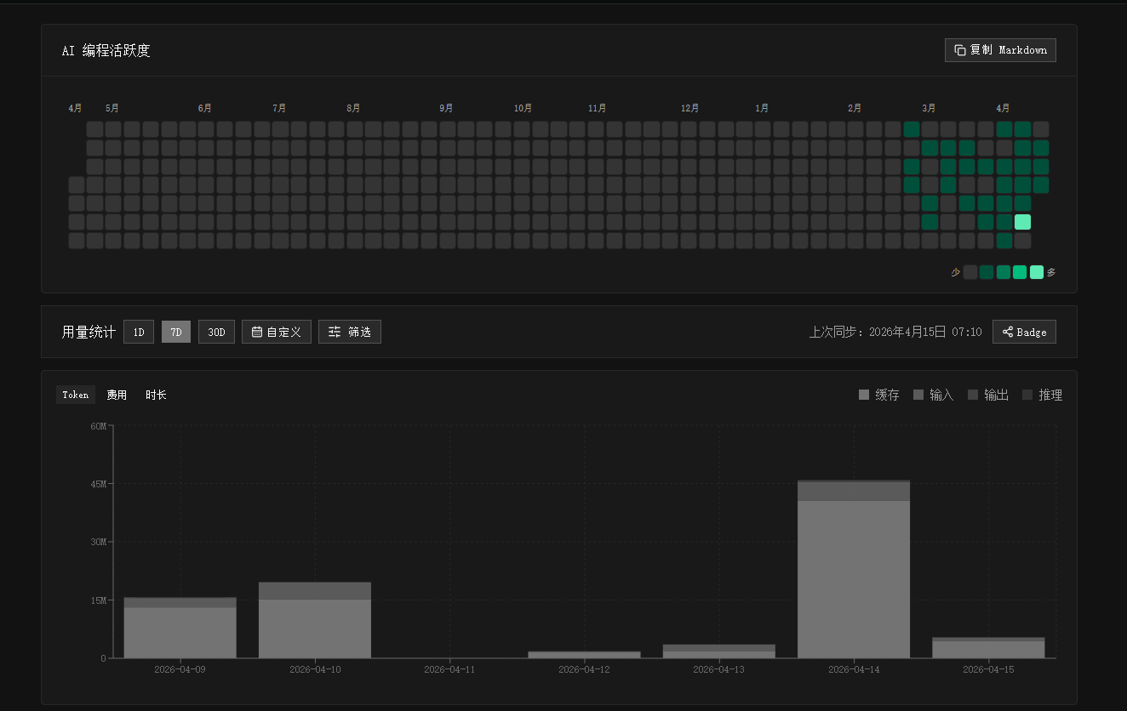Click the 30M y-axis label
The image size is (1127, 711).
[99, 542]
